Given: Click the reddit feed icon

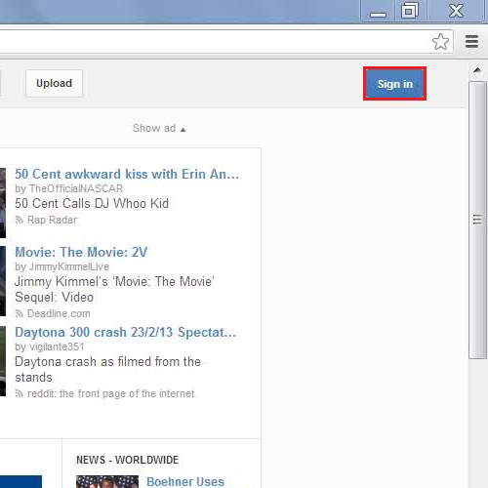Looking at the screenshot, I should pyautogui.click(x=20, y=393).
